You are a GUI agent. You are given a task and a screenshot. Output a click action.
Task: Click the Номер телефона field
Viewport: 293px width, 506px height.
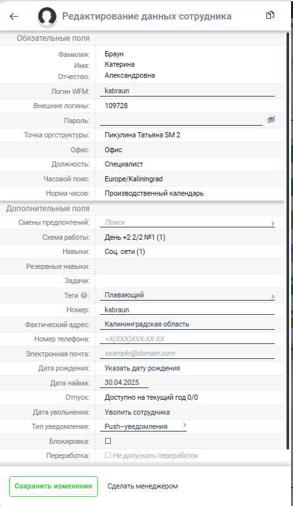tap(187, 339)
